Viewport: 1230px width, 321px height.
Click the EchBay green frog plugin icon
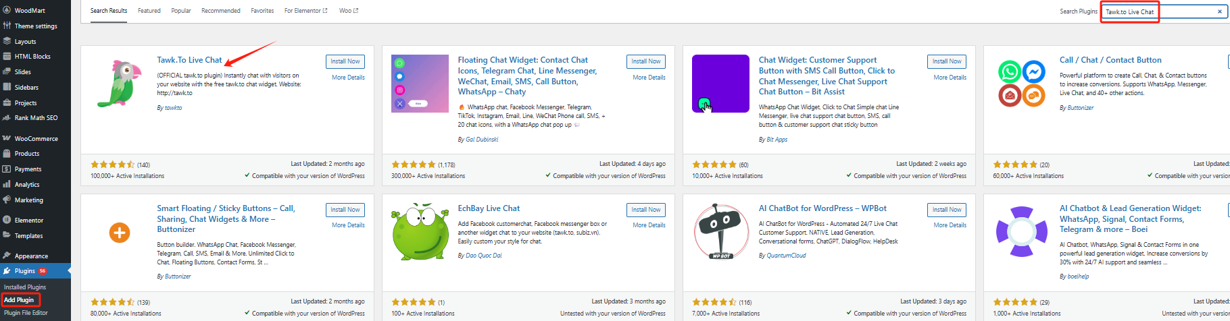click(x=420, y=231)
